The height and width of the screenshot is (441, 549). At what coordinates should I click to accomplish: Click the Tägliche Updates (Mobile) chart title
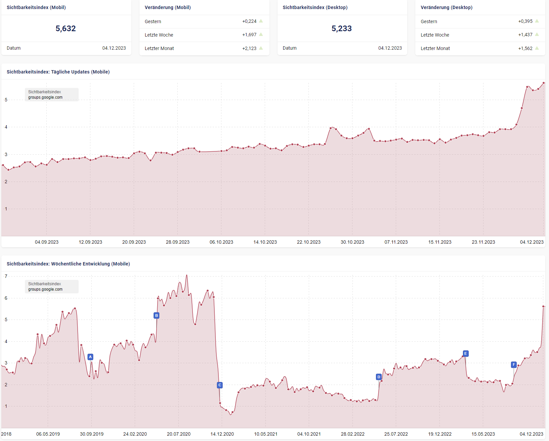(58, 71)
